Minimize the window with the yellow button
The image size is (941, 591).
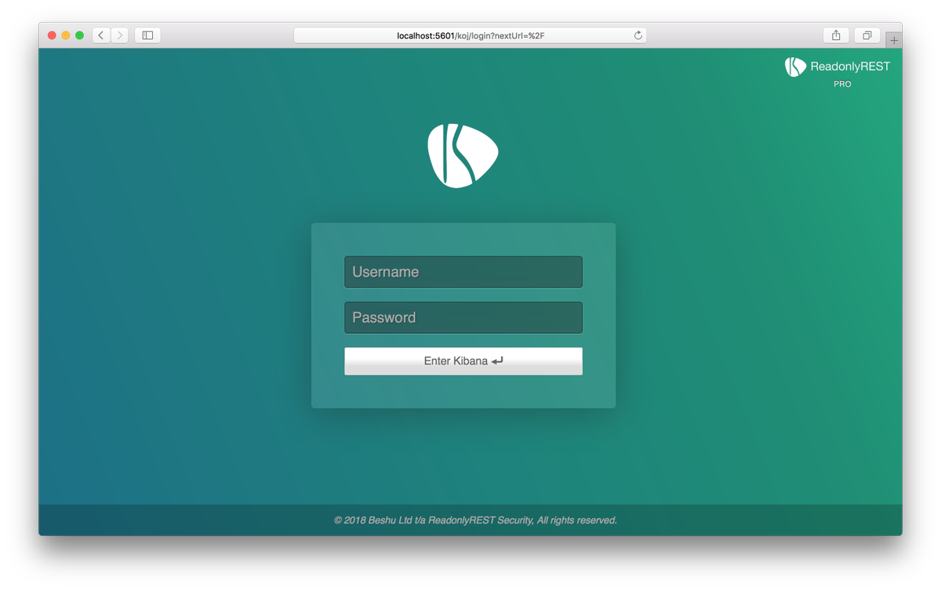(x=66, y=35)
